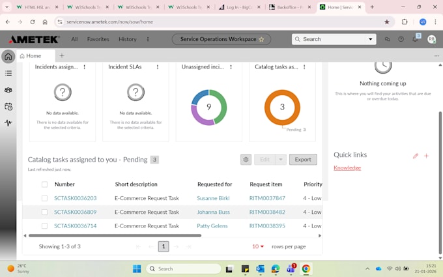The image size is (443, 277).
Task: Favorite the Service Operations Workspace star
Action: pyautogui.click(x=262, y=39)
